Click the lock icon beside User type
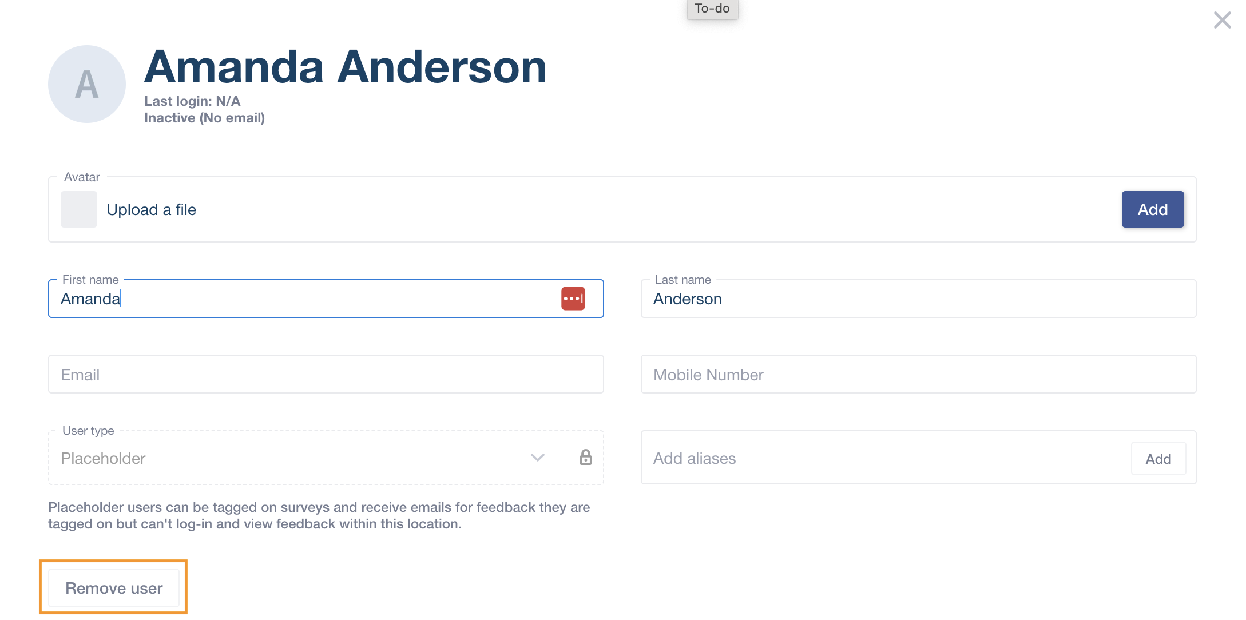The width and height of the screenshot is (1246, 620). 585,457
